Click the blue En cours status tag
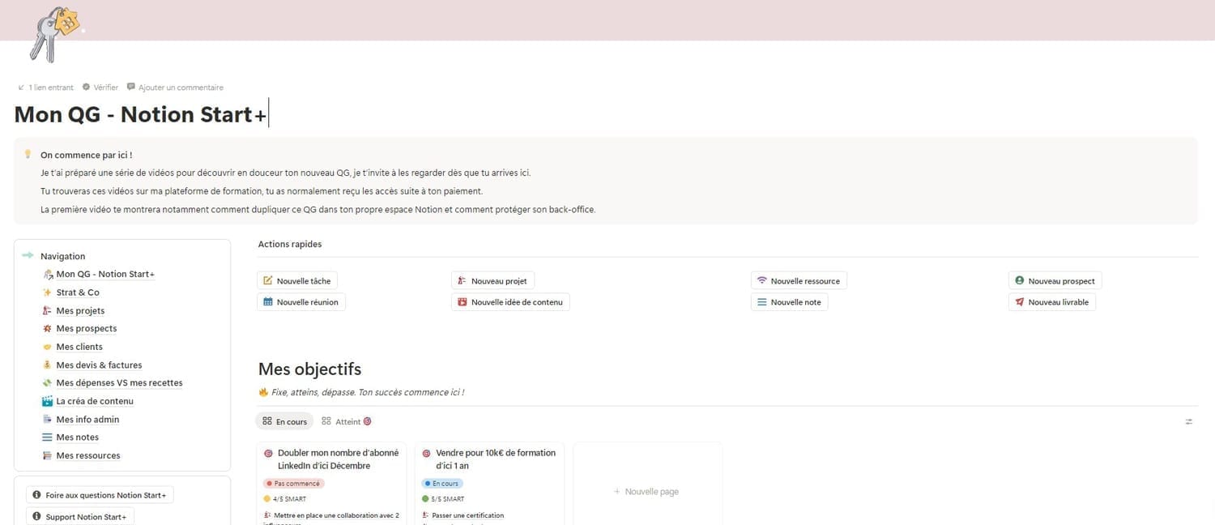The height and width of the screenshot is (525, 1215). click(442, 483)
